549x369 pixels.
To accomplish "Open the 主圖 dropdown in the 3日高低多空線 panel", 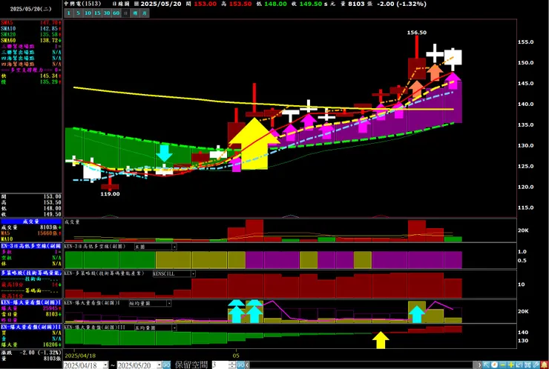I will pos(174,247).
